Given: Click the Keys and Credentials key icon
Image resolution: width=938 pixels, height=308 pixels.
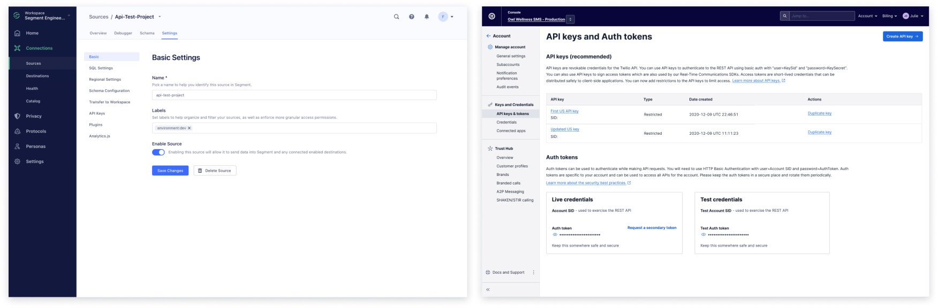Looking at the screenshot, I should click(490, 105).
